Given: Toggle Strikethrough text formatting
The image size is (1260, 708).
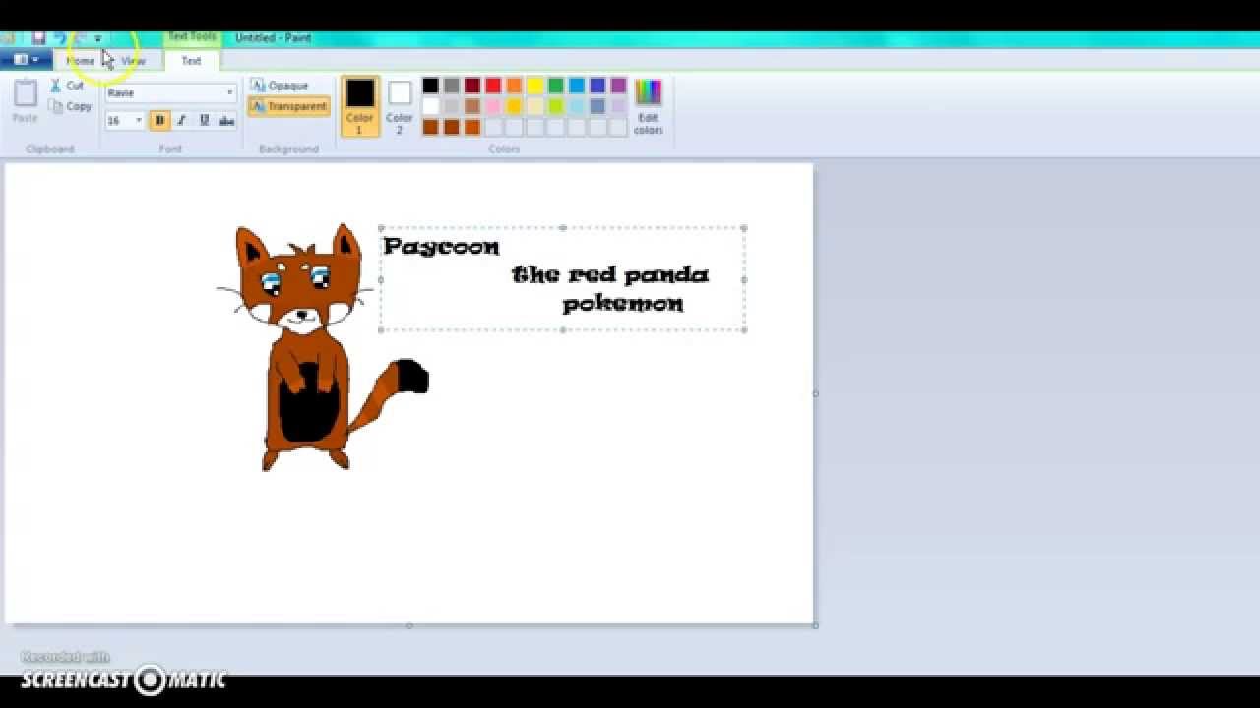Looking at the screenshot, I should 226,120.
